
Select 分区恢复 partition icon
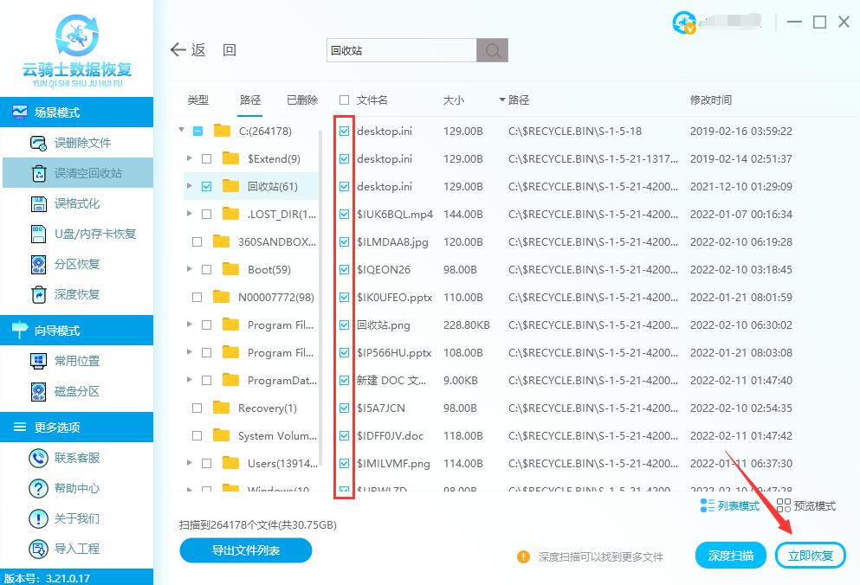[38, 264]
